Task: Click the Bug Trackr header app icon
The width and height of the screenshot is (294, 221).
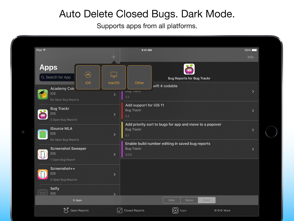Action: (x=189, y=69)
